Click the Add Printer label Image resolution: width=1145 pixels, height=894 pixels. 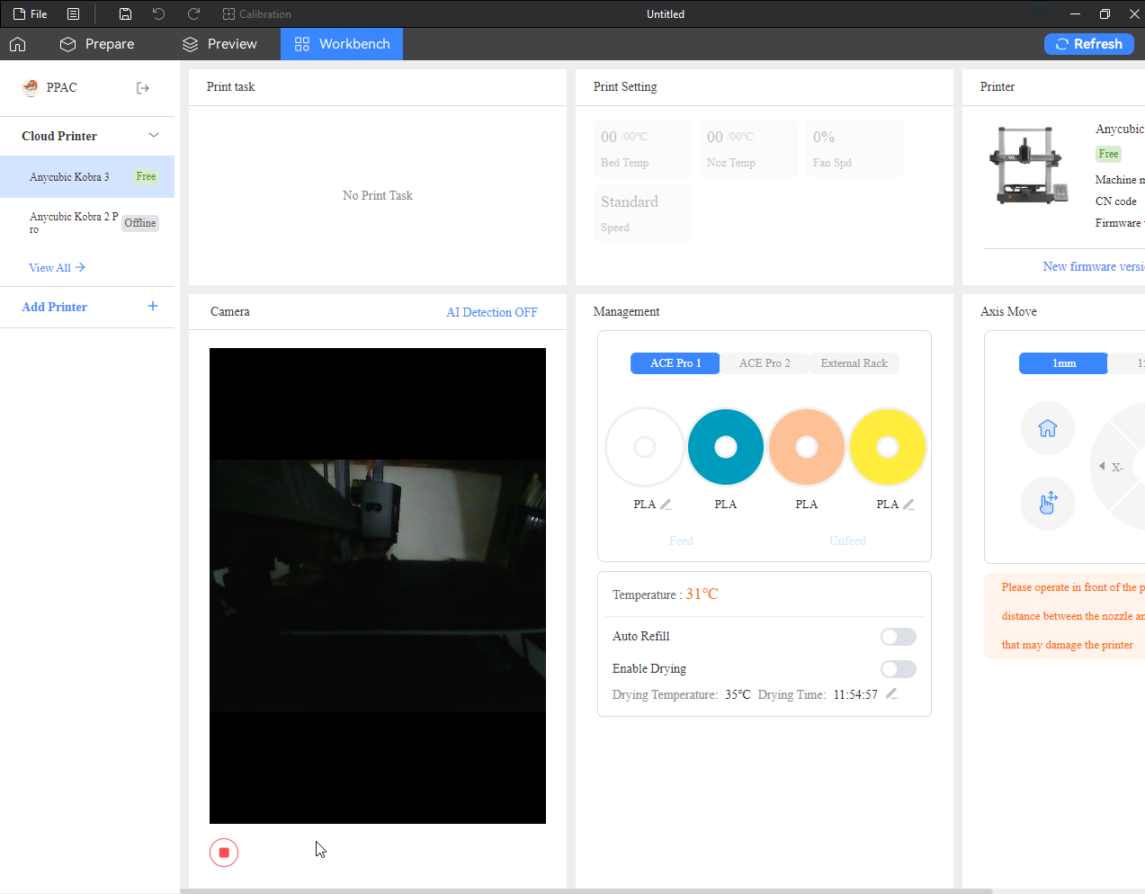[54, 307]
